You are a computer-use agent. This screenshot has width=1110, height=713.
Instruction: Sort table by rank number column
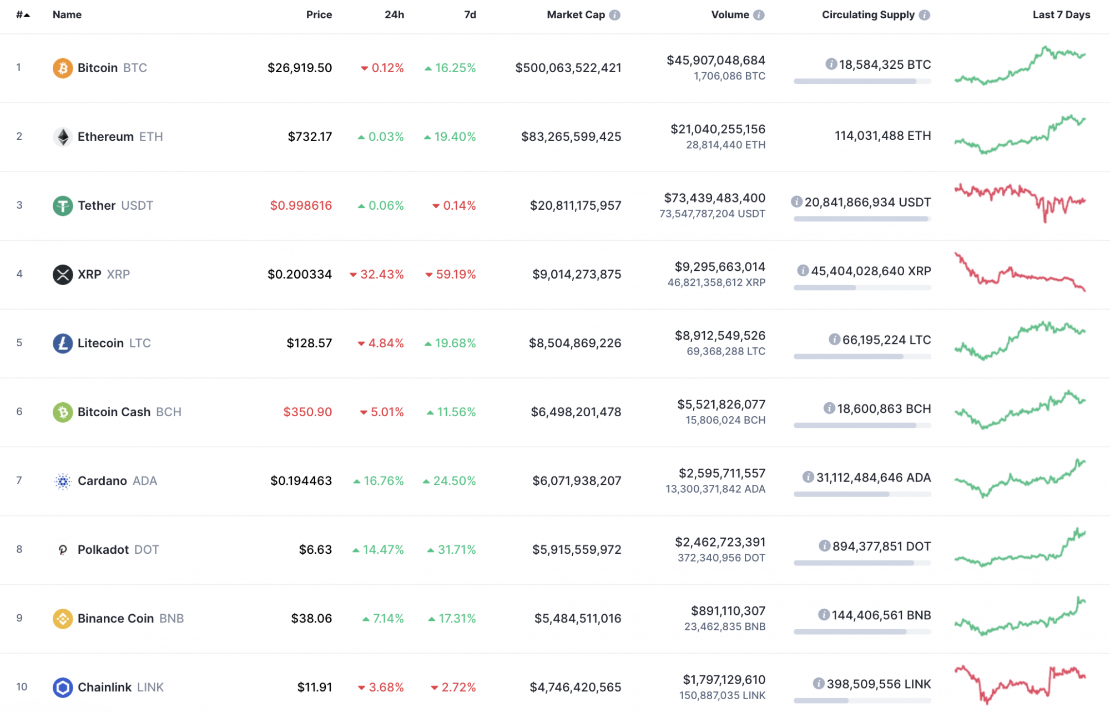coord(23,15)
